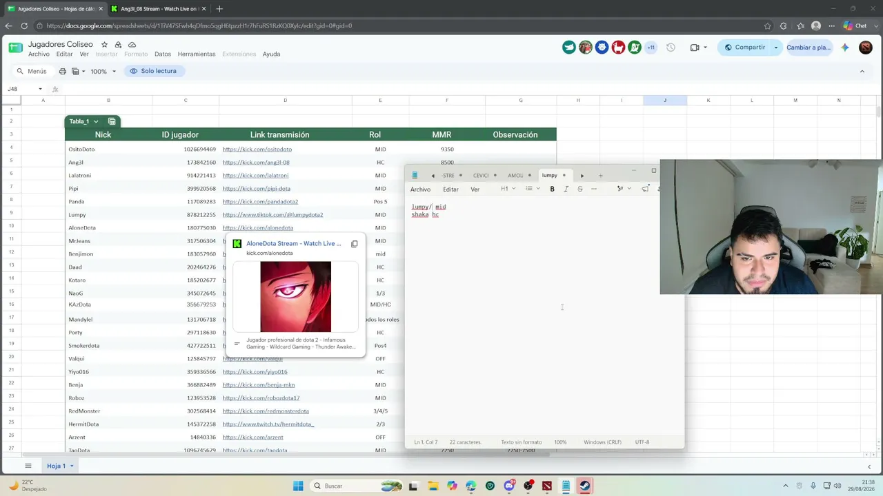Select the OsitoDoto nick cell

point(108,149)
